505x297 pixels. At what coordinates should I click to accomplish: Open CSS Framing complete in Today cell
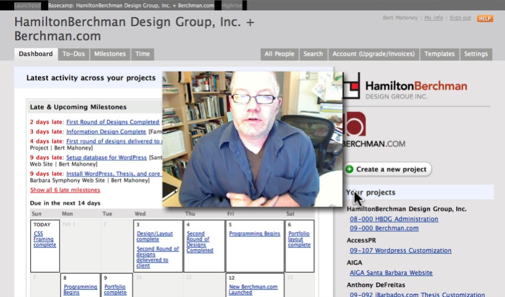[45, 239]
